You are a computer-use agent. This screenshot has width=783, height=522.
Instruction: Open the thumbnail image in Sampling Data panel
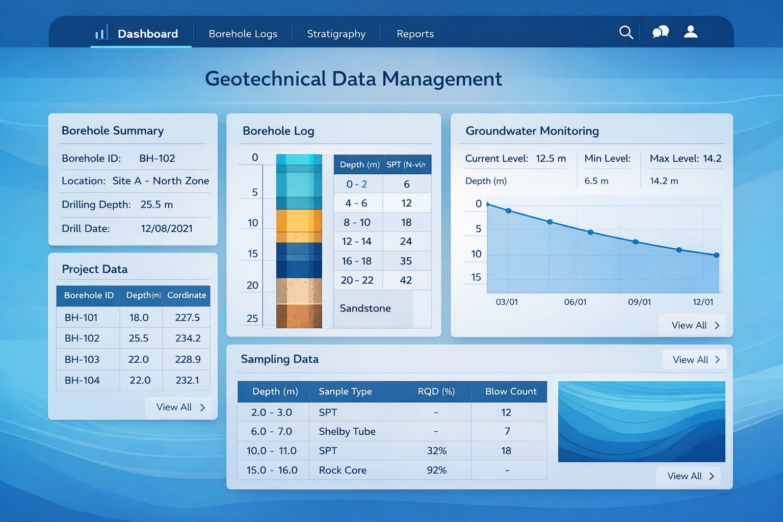[642, 422]
